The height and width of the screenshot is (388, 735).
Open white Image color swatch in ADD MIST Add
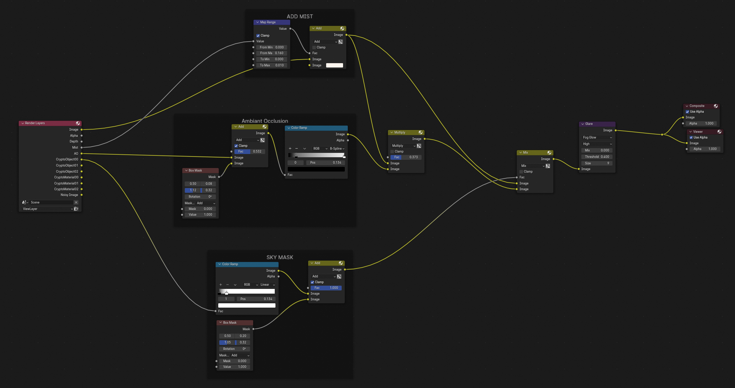(x=334, y=65)
